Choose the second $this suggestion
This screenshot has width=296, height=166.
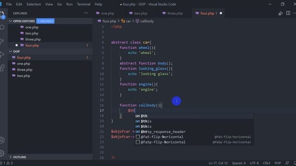pos(194,126)
